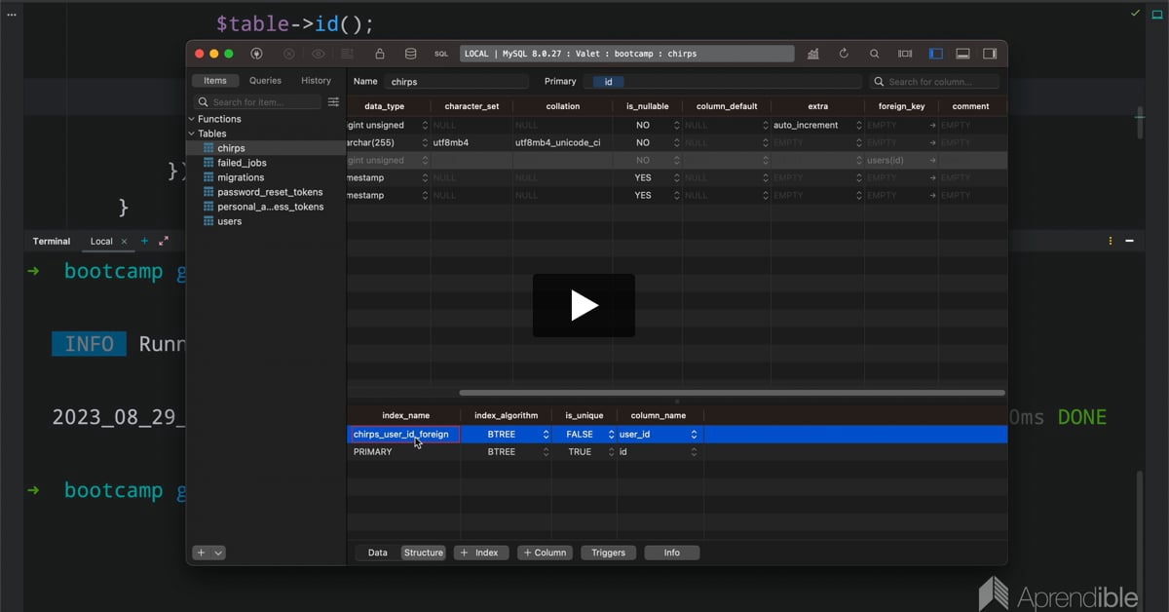Viewport: 1169px width, 612px height.
Task: Click the lock icon in toolbar
Action: tap(379, 55)
